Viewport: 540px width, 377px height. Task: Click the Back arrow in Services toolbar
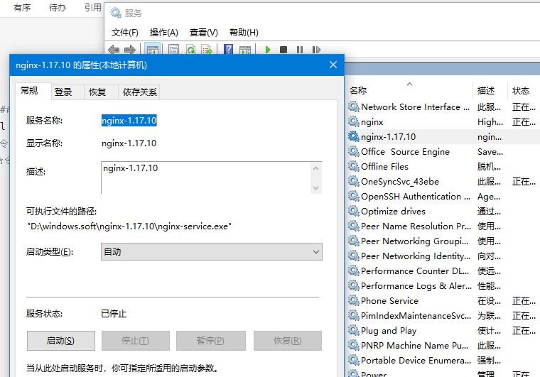tap(114, 50)
